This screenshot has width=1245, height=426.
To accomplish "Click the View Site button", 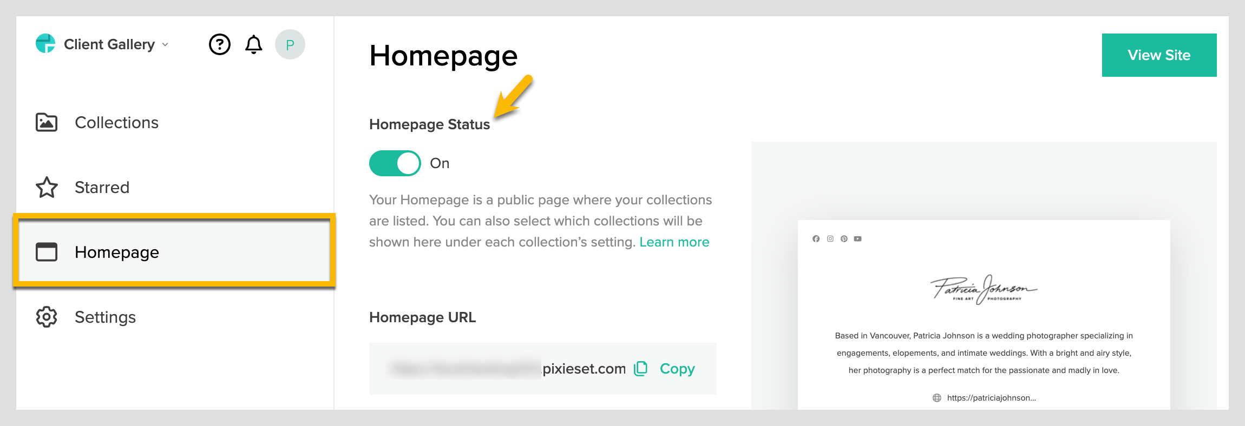I will pos(1159,55).
